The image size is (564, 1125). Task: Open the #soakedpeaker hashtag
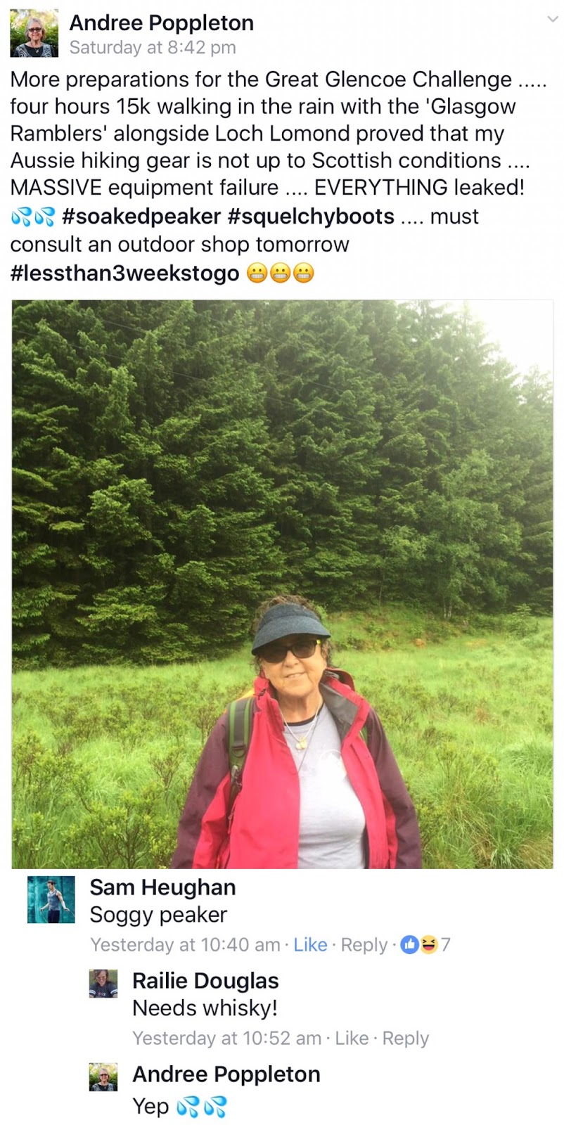click(x=141, y=216)
